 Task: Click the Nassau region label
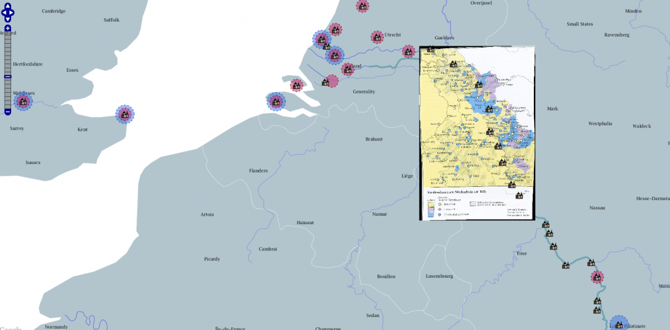tap(597, 208)
